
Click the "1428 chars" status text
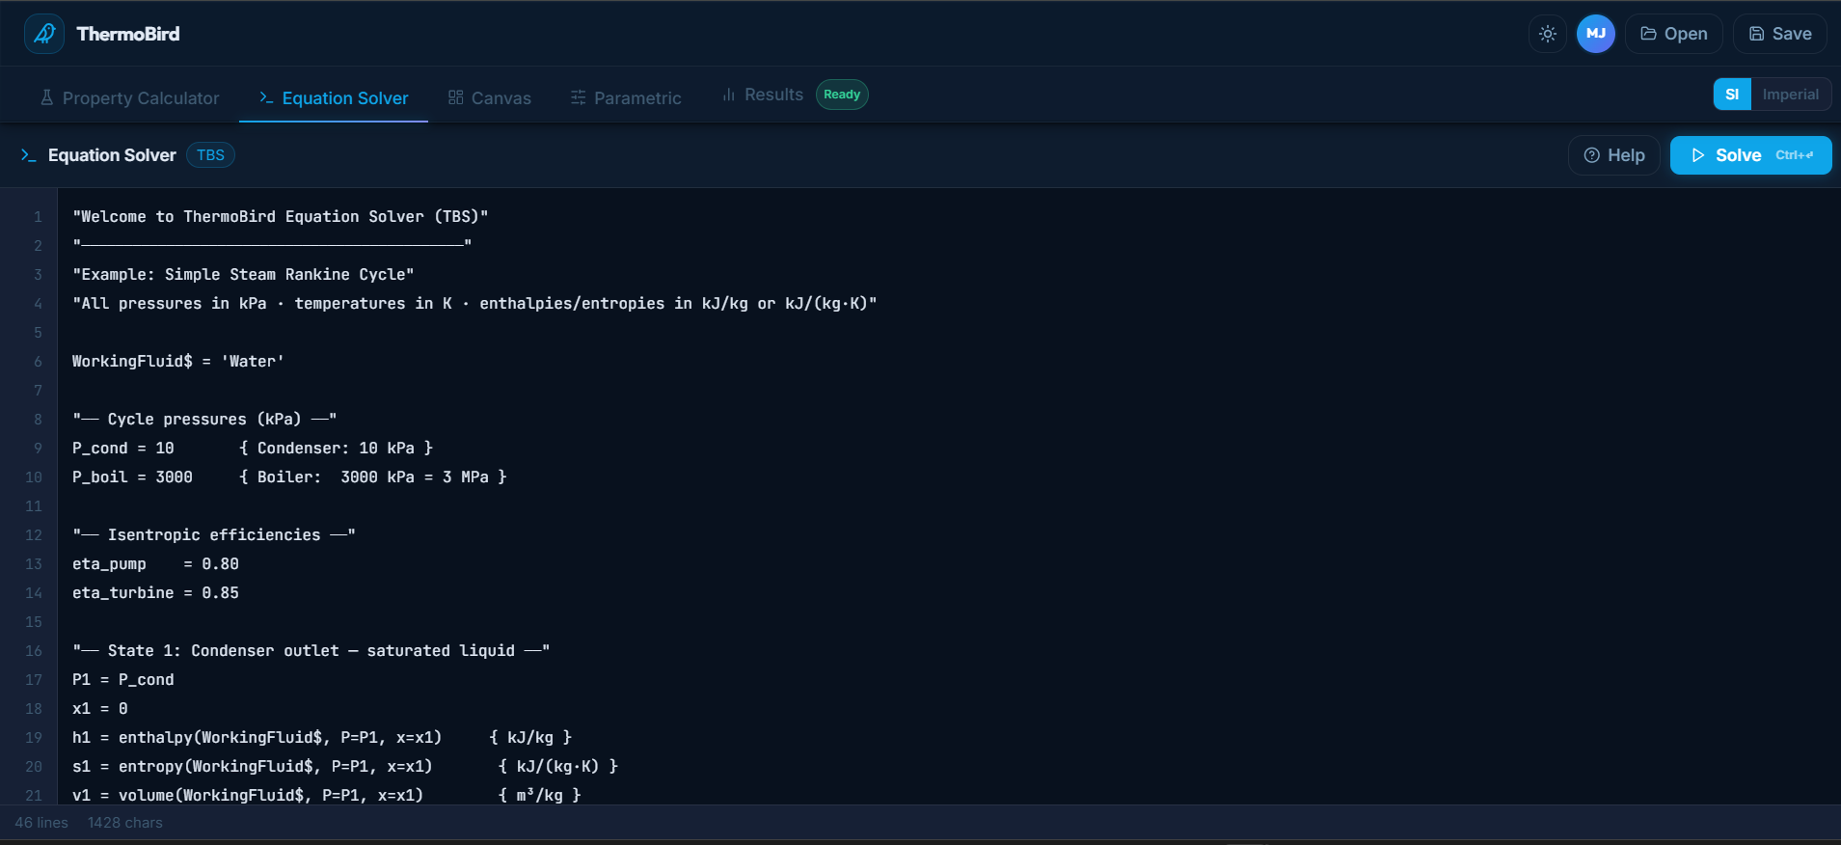pyautogui.click(x=125, y=823)
